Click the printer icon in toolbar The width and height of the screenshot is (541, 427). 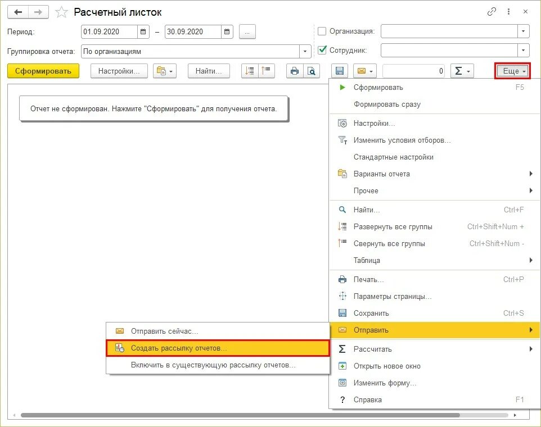(295, 71)
